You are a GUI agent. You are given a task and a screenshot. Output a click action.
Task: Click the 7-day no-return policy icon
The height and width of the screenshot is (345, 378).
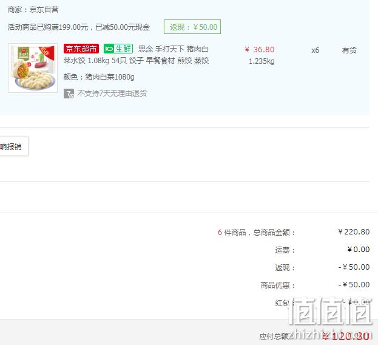69,94
